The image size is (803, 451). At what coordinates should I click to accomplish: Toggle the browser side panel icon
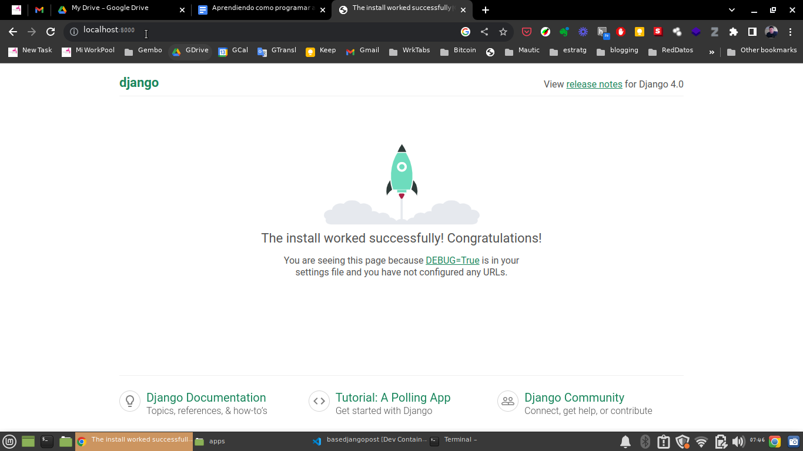[x=752, y=32]
